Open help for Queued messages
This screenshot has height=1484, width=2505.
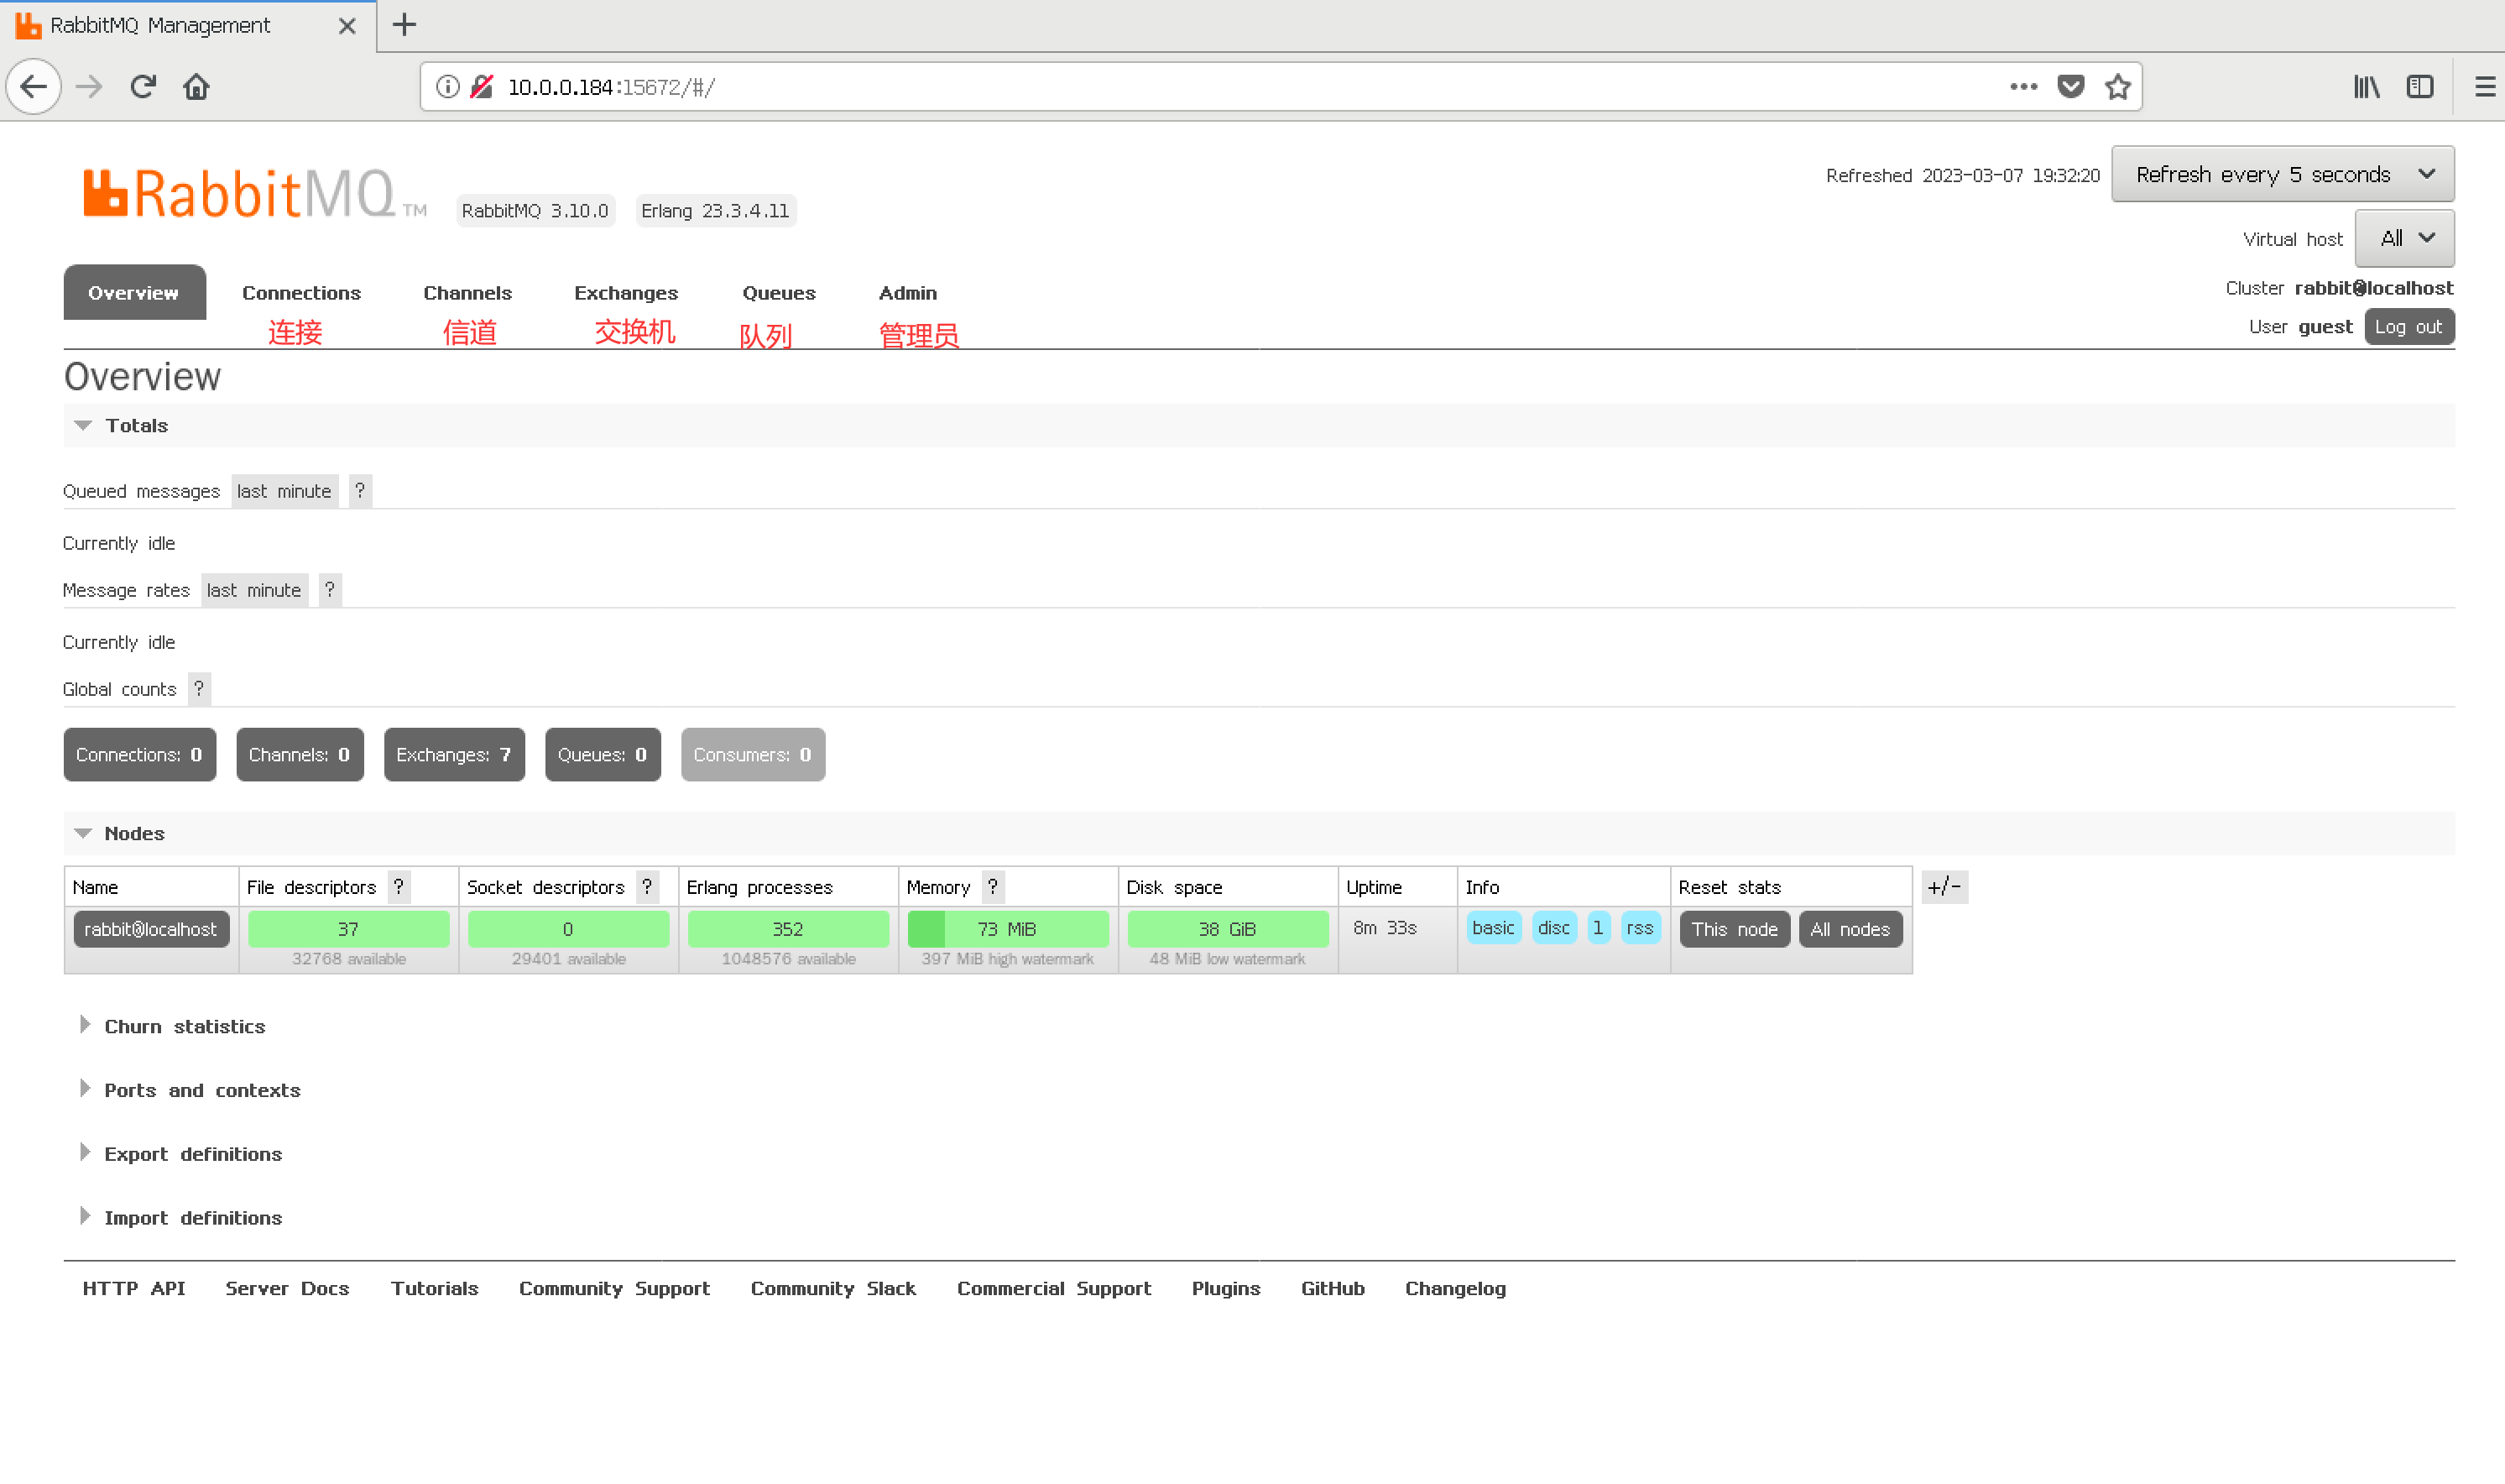pos(360,491)
